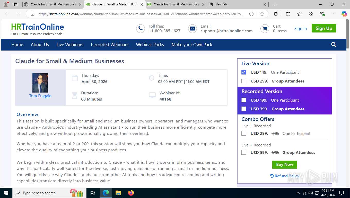Open the Refund Policy link
This screenshot has width=350, height=198.
coord(285,176)
